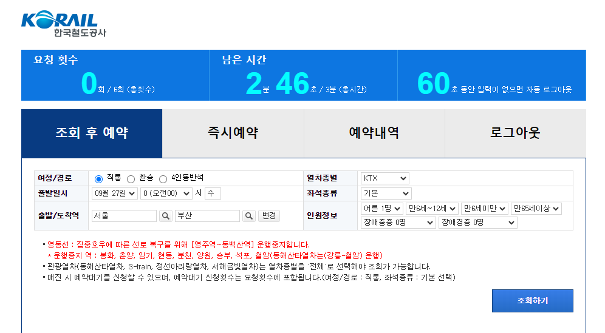Open the 만6세미만 infant dropdown

(485, 209)
